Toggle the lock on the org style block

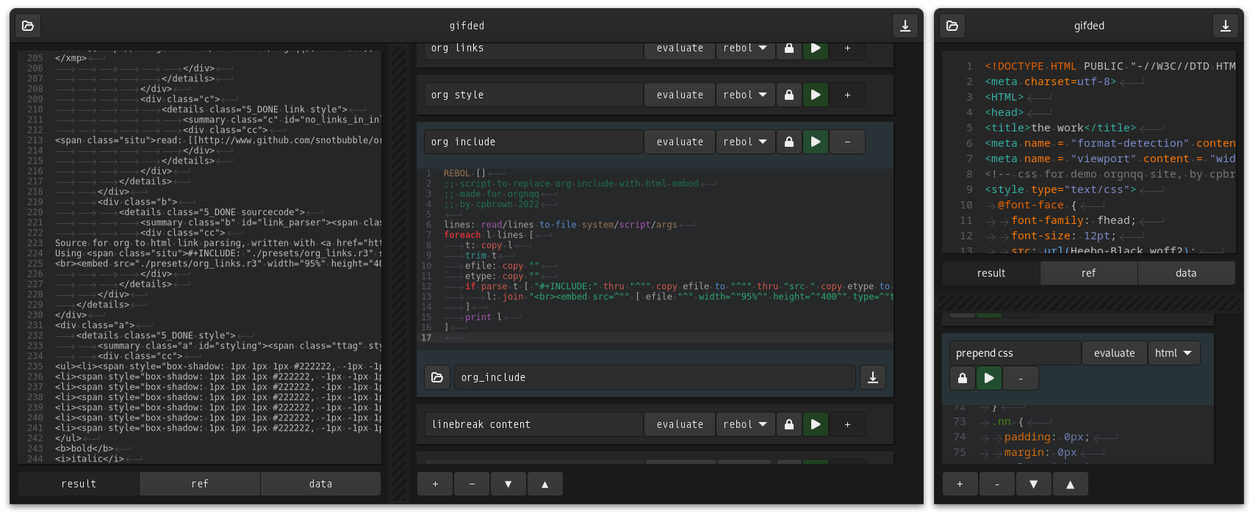point(789,95)
